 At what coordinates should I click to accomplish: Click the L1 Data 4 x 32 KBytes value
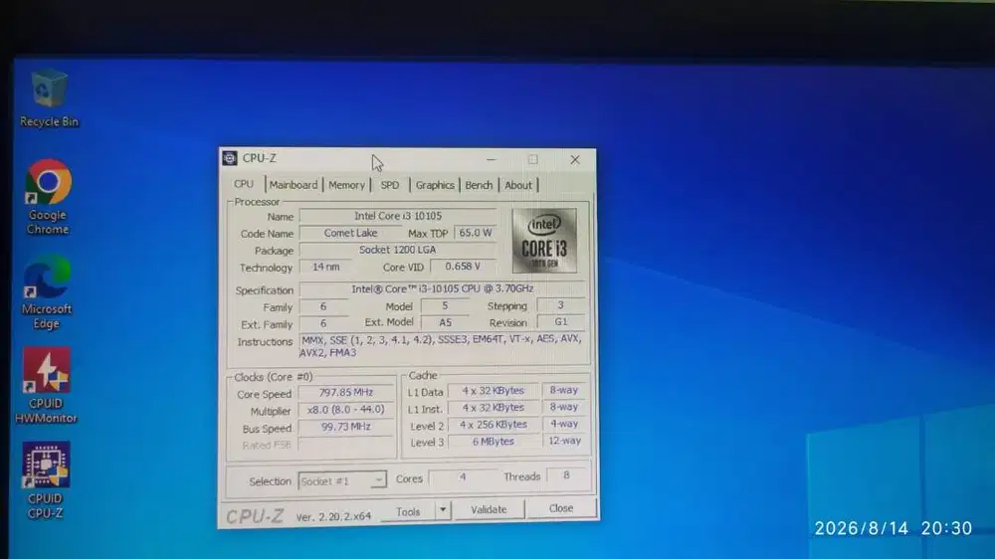point(494,391)
